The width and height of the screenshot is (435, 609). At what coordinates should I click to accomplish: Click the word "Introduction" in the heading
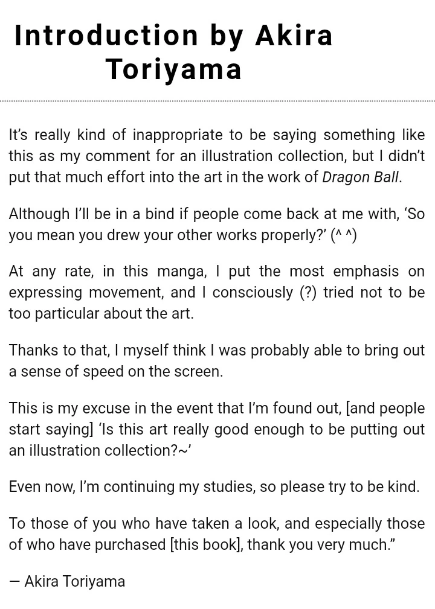(x=106, y=36)
